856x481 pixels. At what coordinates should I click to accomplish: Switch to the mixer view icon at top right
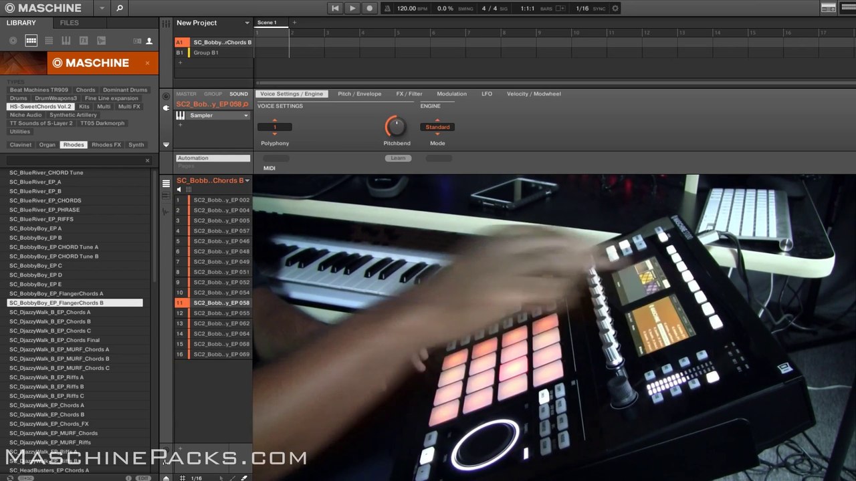point(828,8)
